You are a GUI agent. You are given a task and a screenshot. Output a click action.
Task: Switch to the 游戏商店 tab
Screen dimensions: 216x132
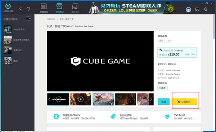[59, 8]
